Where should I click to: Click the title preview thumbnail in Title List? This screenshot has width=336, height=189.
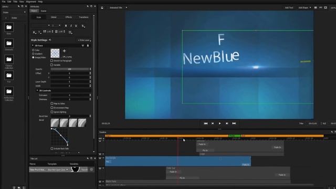[x=75, y=169]
